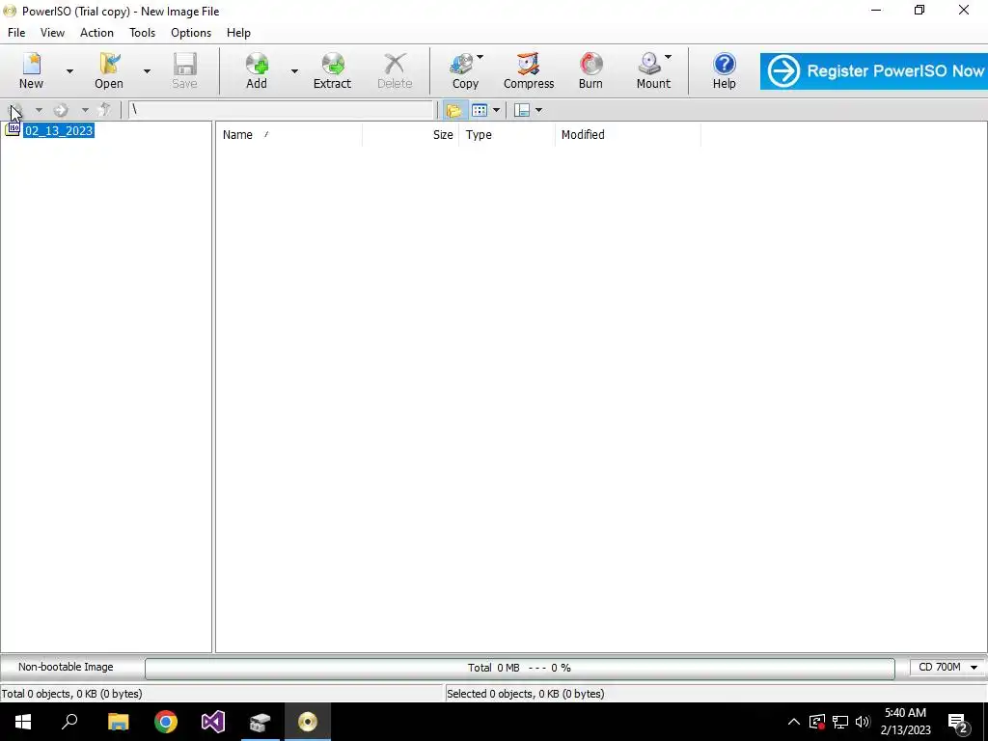Open the File menu
Viewport: 988px width, 741px height.
[x=16, y=33]
